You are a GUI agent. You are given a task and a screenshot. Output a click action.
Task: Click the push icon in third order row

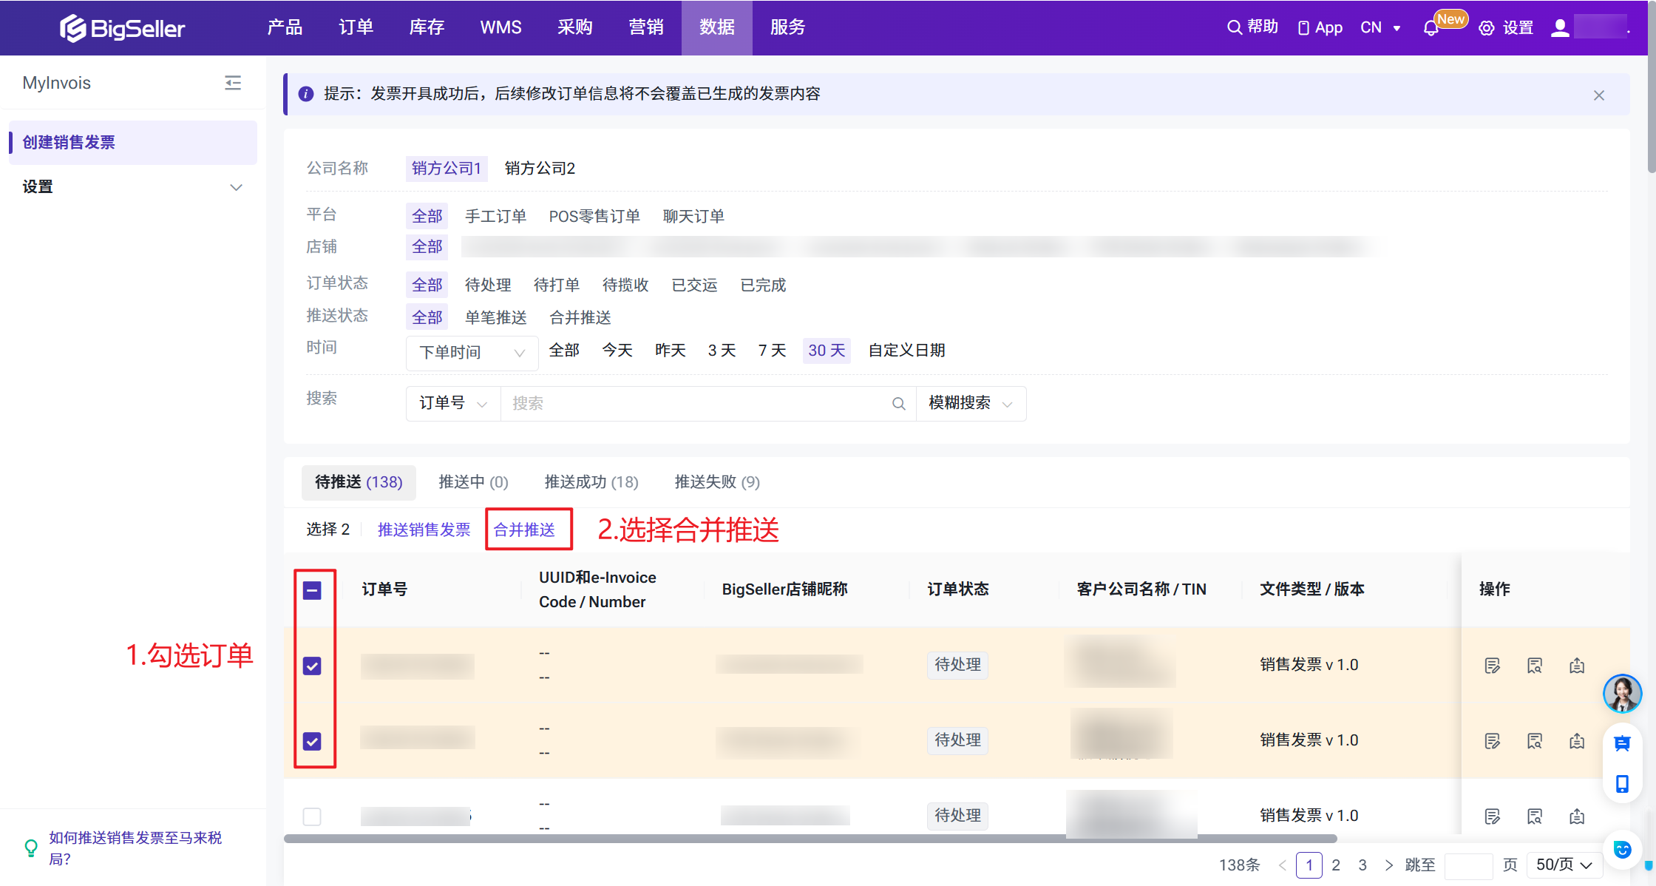pyautogui.click(x=1577, y=816)
